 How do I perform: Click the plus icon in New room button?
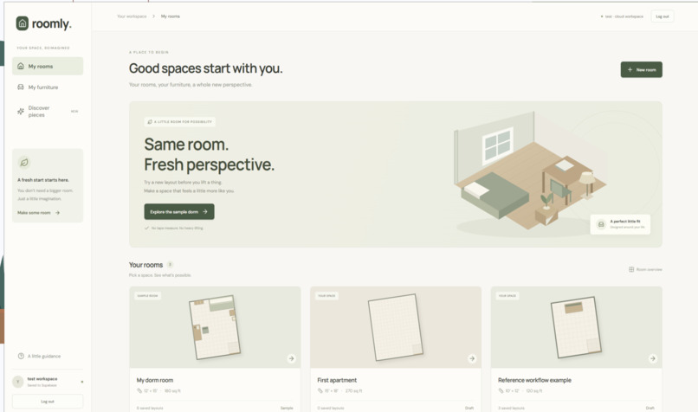tap(630, 69)
